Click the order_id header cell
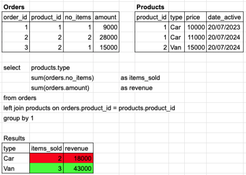This screenshot has height=175, width=246. [16, 17]
